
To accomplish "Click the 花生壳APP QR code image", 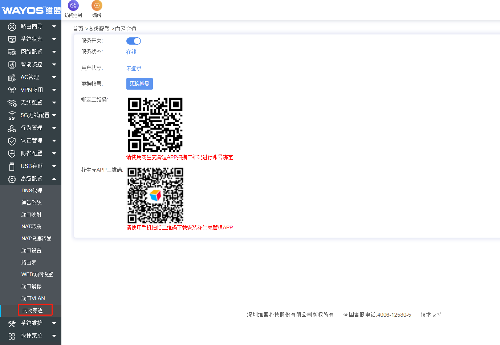I will (x=155, y=195).
